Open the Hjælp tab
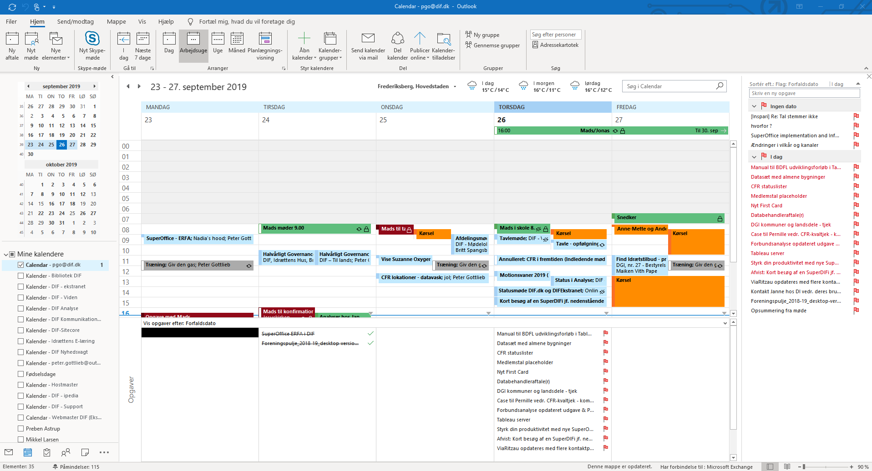The image size is (872, 471). (x=166, y=21)
